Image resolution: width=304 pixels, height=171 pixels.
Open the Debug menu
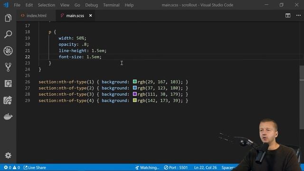(x=92, y=5)
